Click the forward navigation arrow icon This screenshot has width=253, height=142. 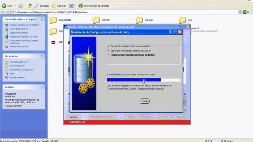point(20,6)
